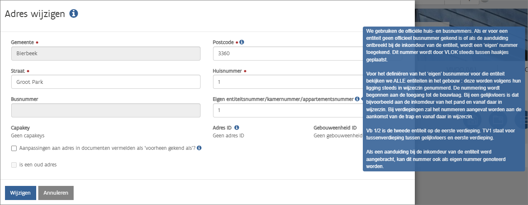Click the Huisnummer field label

pyautogui.click(x=227, y=71)
